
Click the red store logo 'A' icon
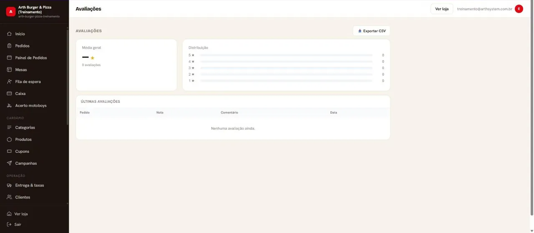tap(11, 12)
